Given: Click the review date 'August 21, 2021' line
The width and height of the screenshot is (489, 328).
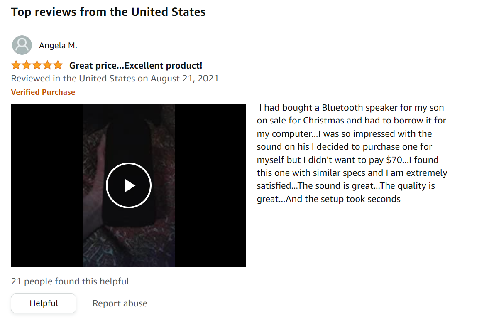Looking at the screenshot, I should click(115, 78).
